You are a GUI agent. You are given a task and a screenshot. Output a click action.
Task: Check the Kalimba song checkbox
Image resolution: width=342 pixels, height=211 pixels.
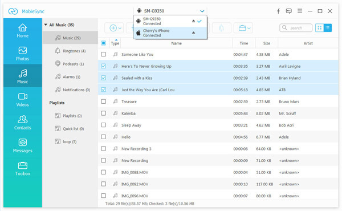[x=103, y=113]
